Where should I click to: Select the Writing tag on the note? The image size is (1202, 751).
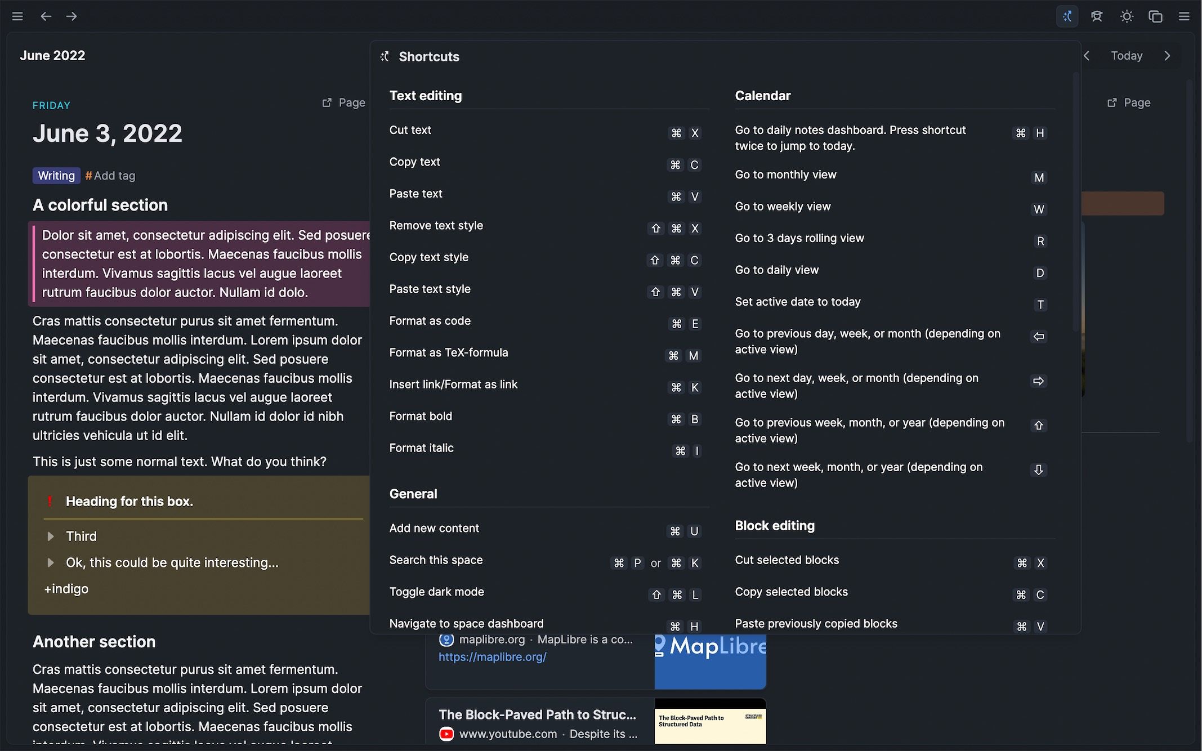pos(56,175)
